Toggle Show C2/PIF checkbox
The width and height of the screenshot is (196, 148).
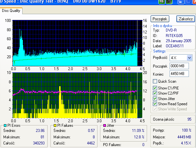click(155, 93)
